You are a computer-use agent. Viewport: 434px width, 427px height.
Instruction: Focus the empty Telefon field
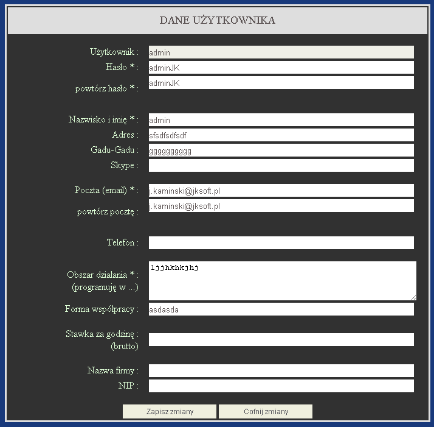pyautogui.click(x=281, y=243)
